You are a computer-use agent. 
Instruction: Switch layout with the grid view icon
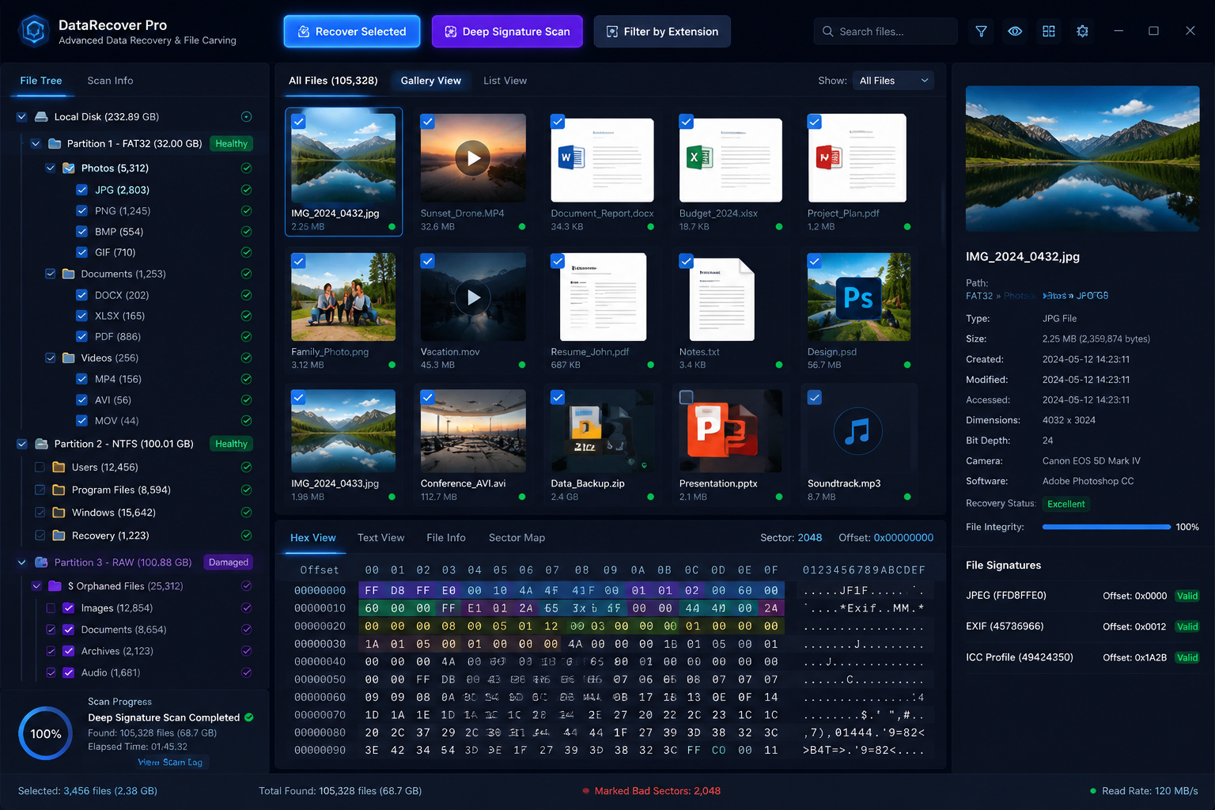(1049, 32)
